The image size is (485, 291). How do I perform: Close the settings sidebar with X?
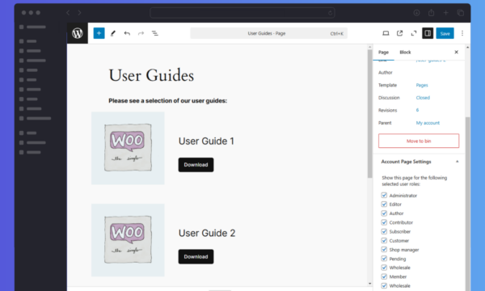(456, 52)
